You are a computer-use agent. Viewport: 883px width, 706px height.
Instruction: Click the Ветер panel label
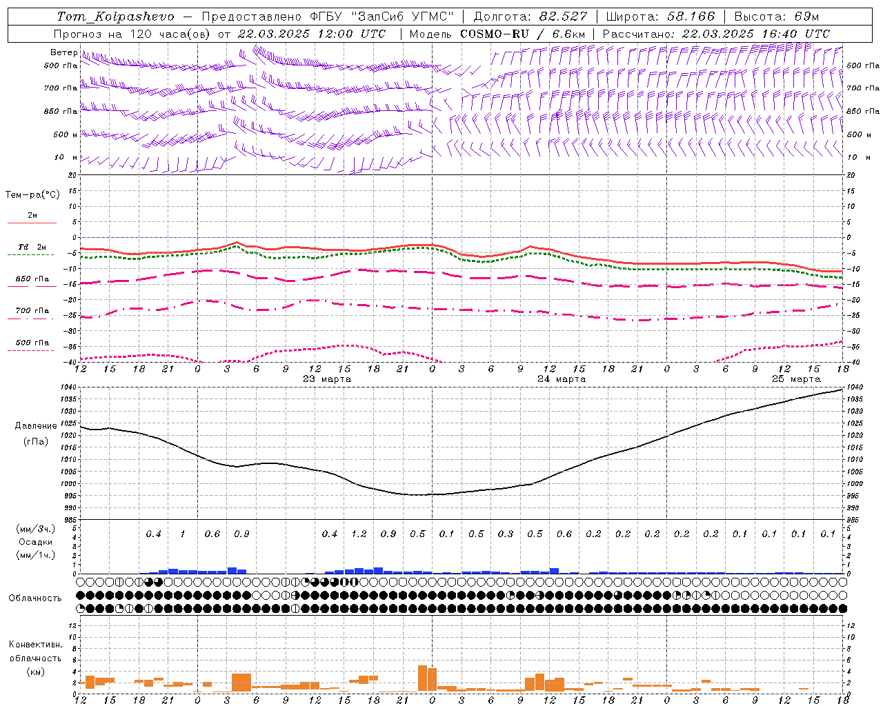63,52
